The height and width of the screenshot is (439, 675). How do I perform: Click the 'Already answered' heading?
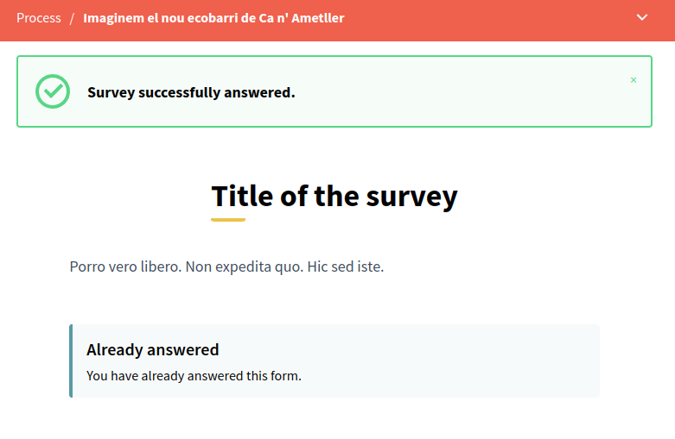click(x=152, y=349)
